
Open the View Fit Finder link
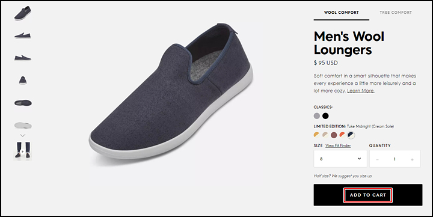(338, 145)
